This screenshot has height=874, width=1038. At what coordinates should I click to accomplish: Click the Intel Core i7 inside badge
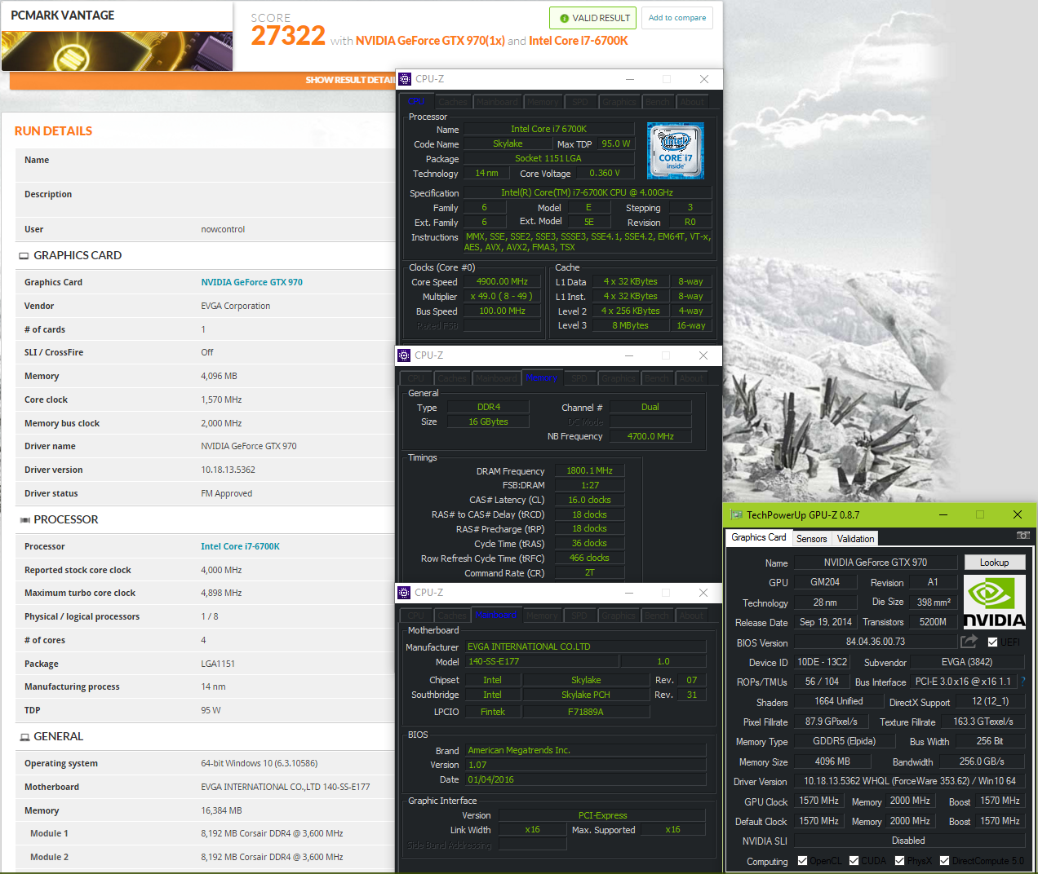[x=676, y=151]
